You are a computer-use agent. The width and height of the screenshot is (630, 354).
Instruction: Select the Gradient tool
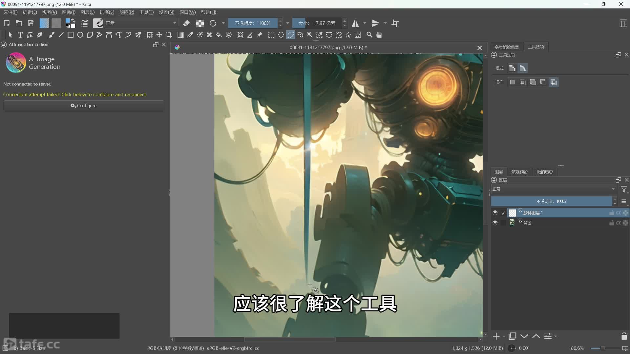[x=180, y=35]
